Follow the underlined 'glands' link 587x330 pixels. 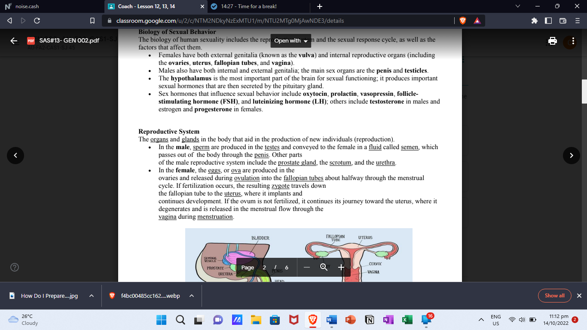(x=190, y=139)
